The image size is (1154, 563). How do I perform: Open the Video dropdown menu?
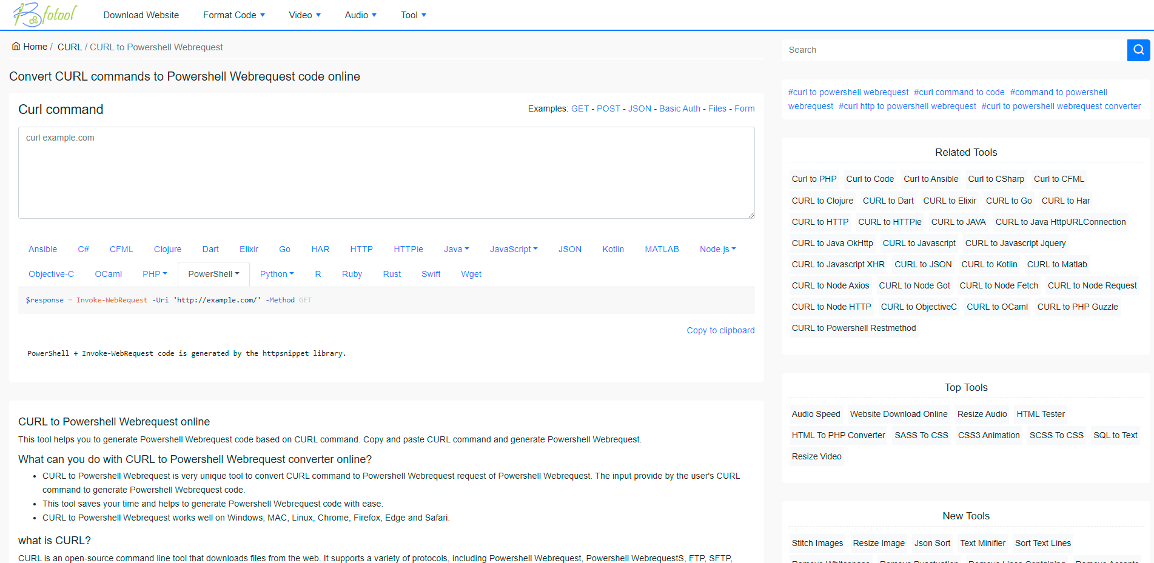[x=304, y=15]
